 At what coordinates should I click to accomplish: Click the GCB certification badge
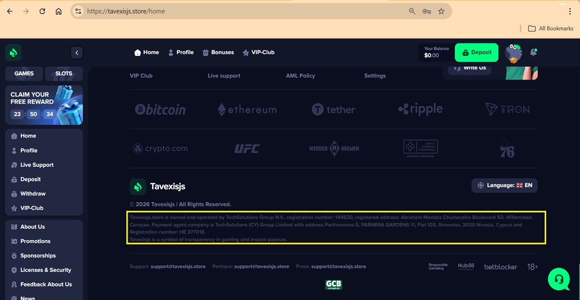(333, 285)
